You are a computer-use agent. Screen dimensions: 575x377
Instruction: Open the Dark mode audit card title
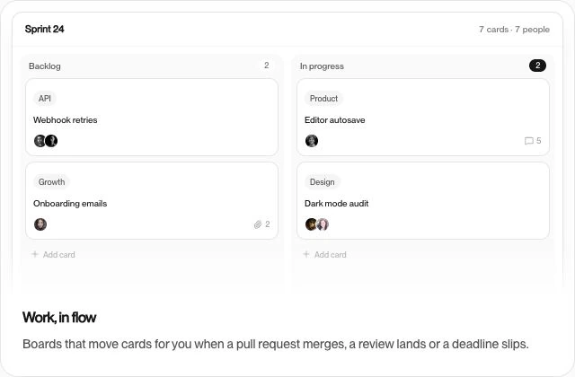point(337,204)
